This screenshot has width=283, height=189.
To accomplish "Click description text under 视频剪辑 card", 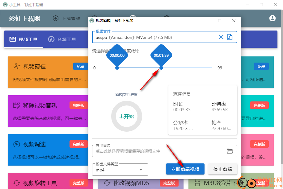I will [49, 80].
